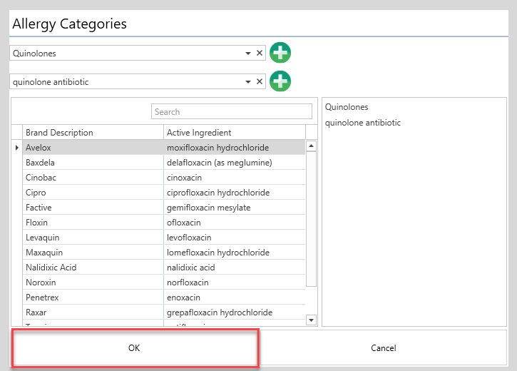Click the cinoxacin ingredient cell
Image resolution: width=517 pixels, height=371 pixels.
coord(235,178)
